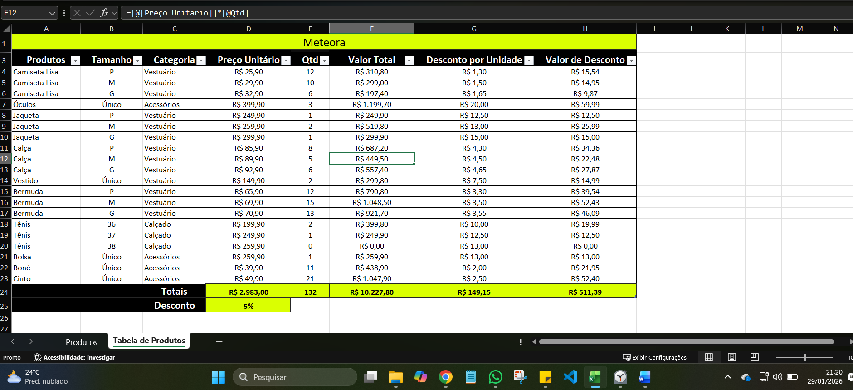This screenshot has width=853, height=390.
Task: Open File Explorer from the taskbar
Action: pyautogui.click(x=396, y=377)
